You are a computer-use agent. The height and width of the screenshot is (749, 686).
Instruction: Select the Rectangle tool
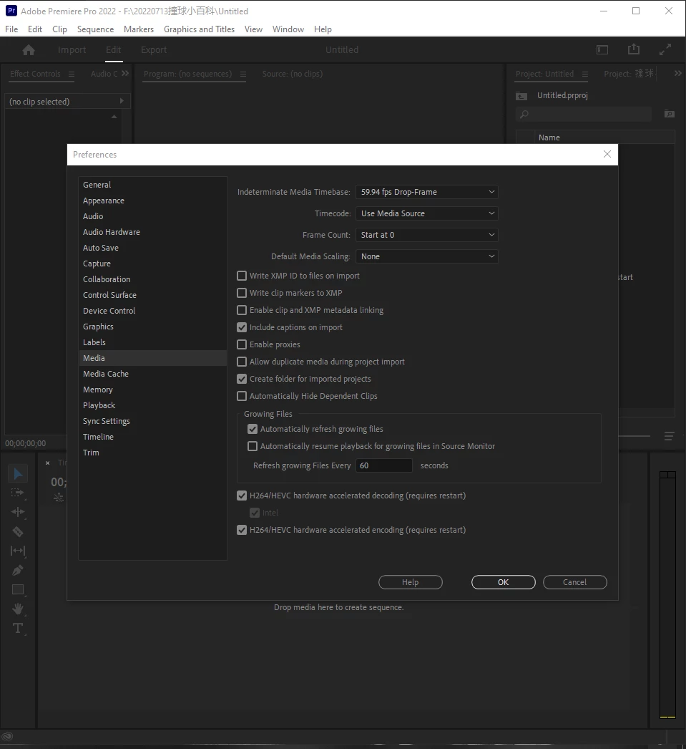[x=18, y=589]
